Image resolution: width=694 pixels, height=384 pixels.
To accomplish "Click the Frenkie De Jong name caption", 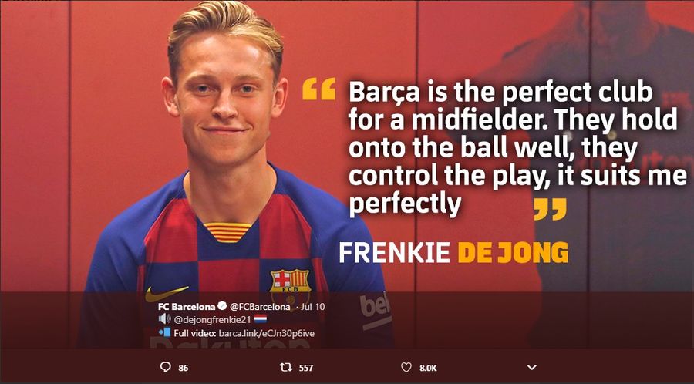I will point(453,252).
